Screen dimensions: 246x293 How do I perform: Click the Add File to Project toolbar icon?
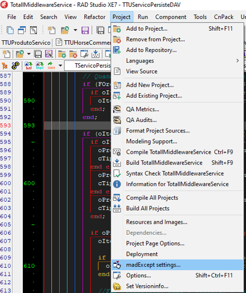tap(62, 54)
